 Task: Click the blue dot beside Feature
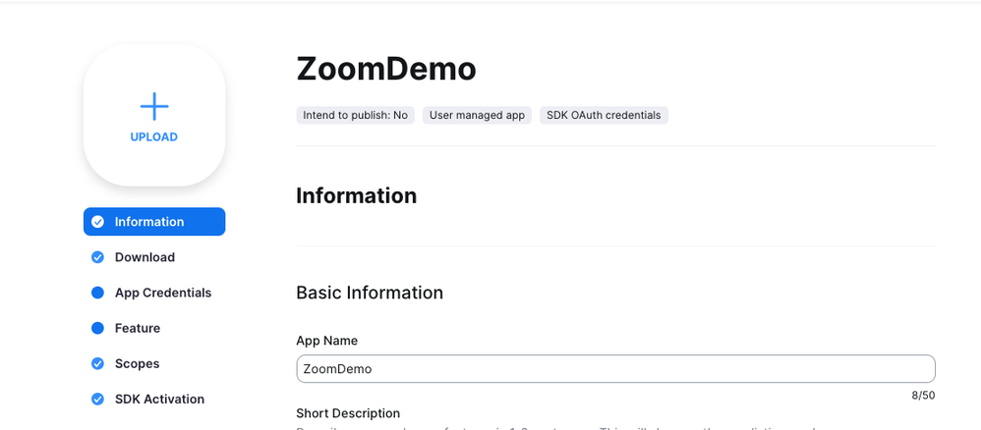tap(98, 328)
